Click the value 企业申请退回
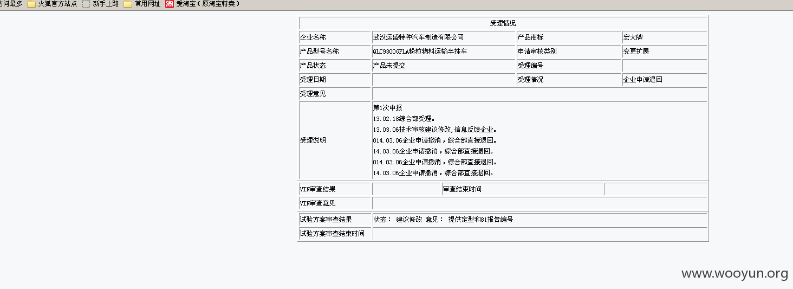The height and width of the screenshot is (289, 793). pyautogui.click(x=642, y=80)
